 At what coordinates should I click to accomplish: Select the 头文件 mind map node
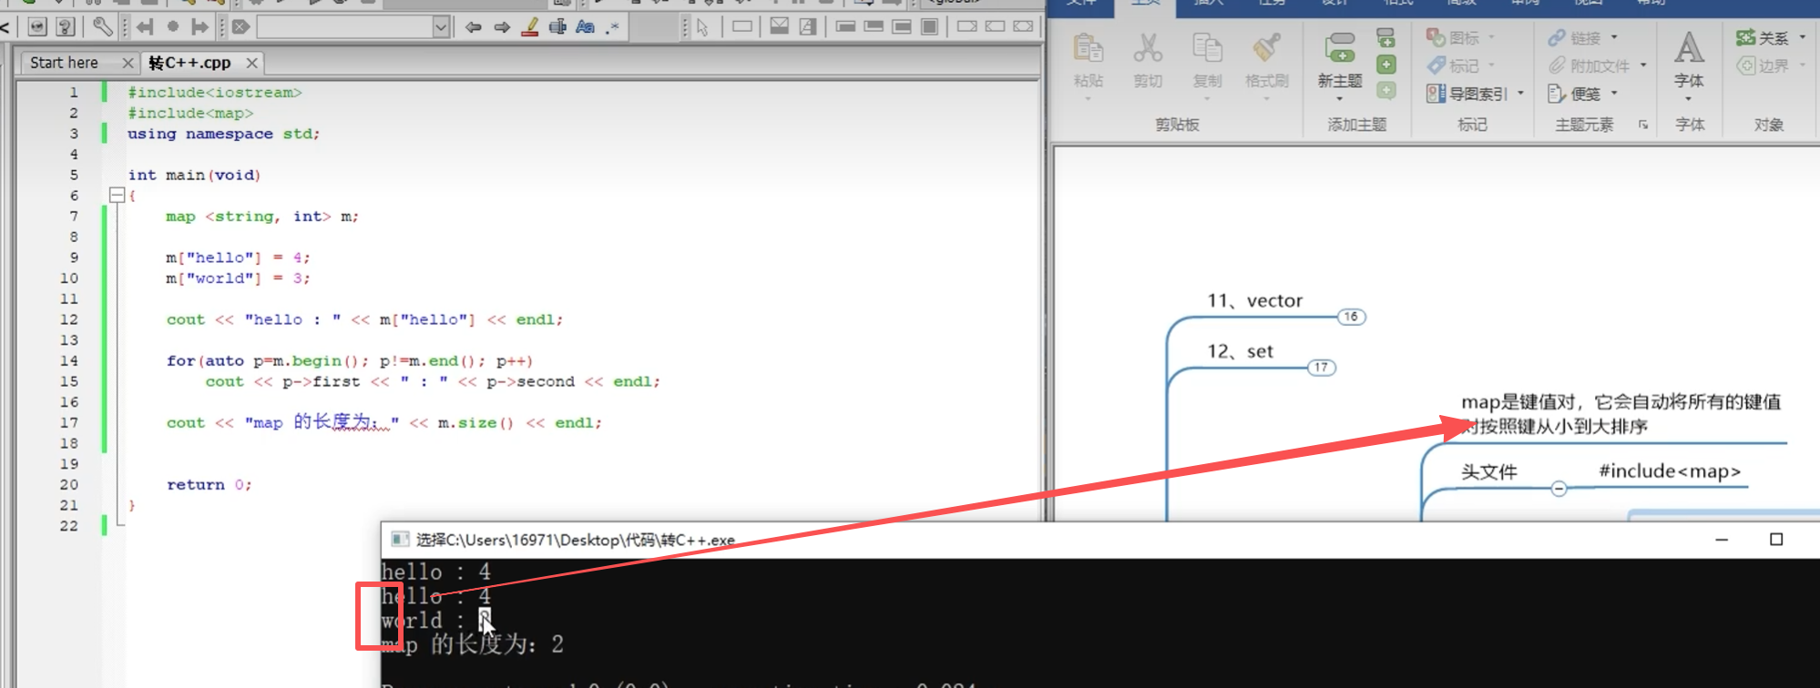1488,471
